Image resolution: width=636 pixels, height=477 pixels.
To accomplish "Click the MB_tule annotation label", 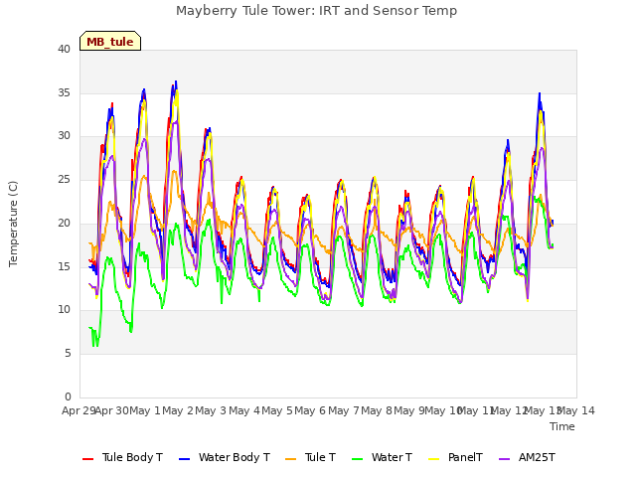I will pyautogui.click(x=110, y=42).
